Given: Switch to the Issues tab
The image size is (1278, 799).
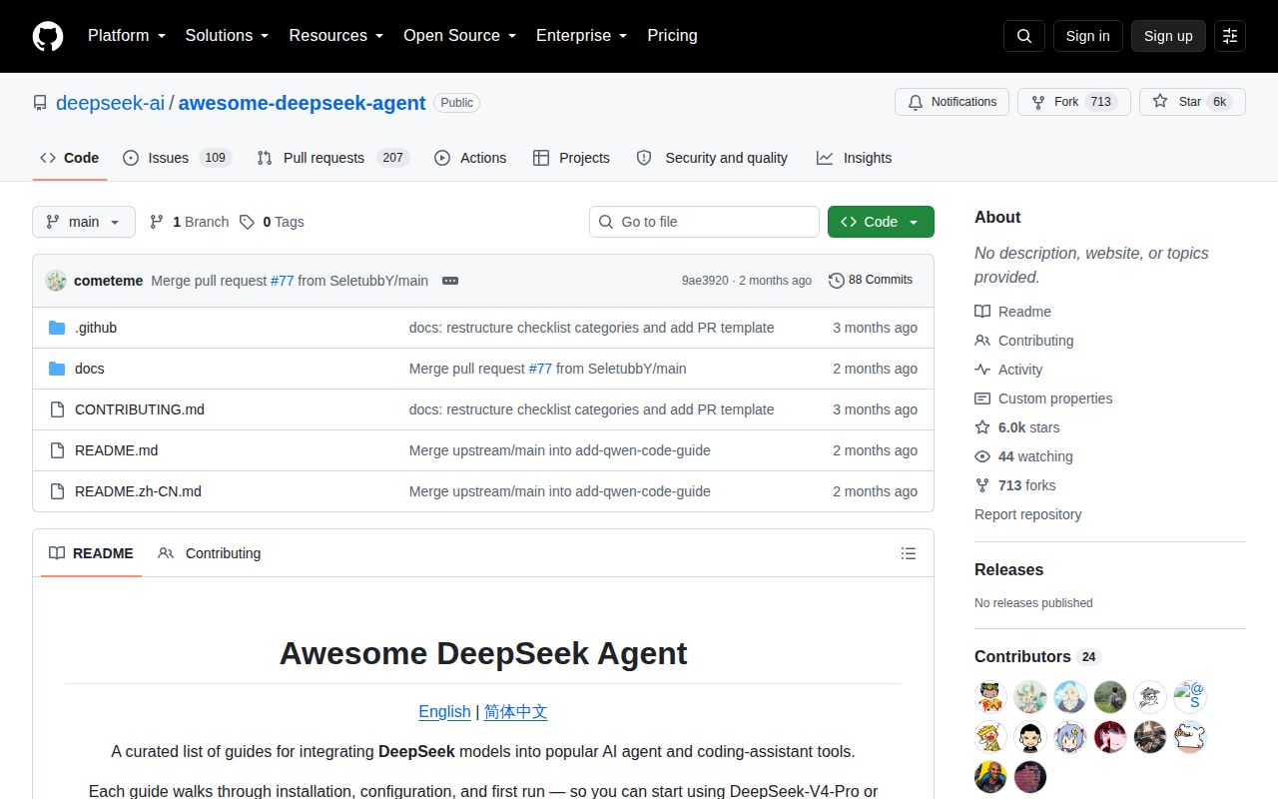Looking at the screenshot, I should (x=177, y=158).
